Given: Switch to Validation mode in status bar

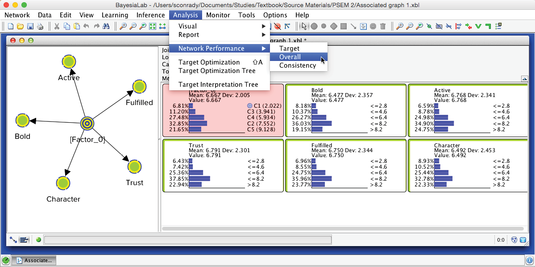Looking at the screenshot, I should tap(24, 240).
